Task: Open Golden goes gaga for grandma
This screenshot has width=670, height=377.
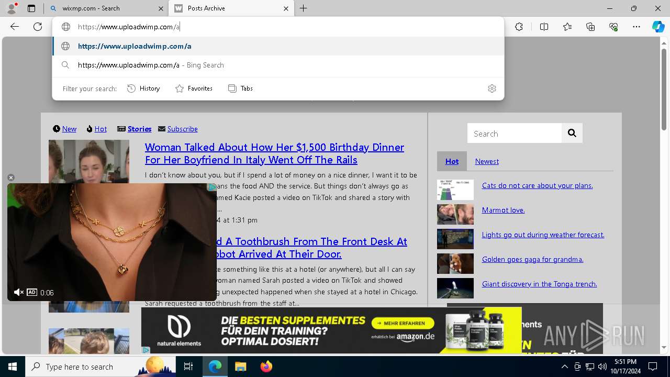Action: pyautogui.click(x=532, y=259)
